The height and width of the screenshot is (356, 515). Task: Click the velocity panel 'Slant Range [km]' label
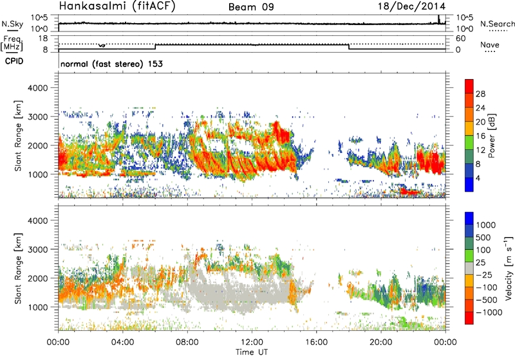[18, 269]
